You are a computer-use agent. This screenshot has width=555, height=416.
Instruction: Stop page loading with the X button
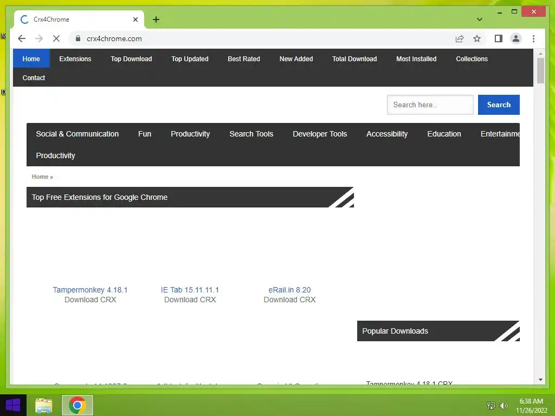(x=56, y=38)
